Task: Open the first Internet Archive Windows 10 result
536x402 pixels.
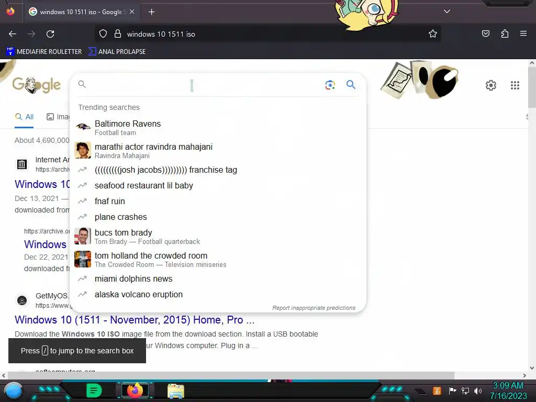Action: click(x=42, y=184)
